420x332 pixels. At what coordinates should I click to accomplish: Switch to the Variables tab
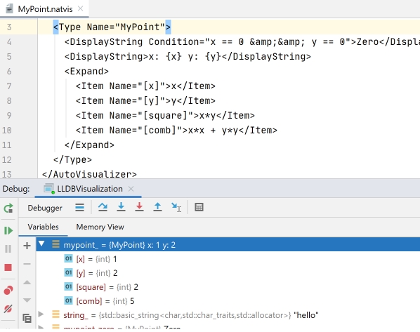coord(43,227)
